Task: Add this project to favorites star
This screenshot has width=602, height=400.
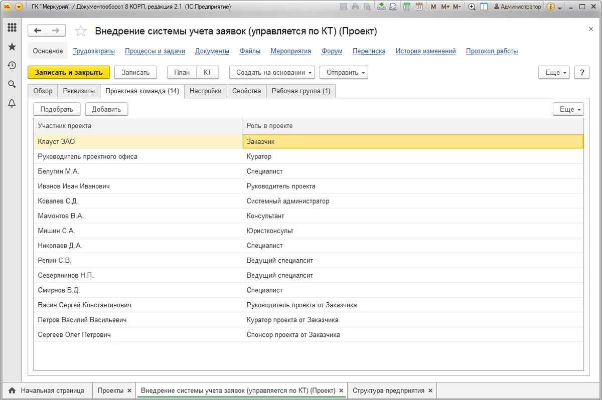Action: tap(80, 31)
